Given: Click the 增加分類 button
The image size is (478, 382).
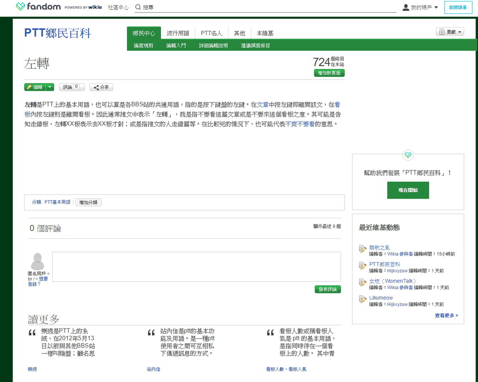Looking at the screenshot, I should click(x=88, y=202).
